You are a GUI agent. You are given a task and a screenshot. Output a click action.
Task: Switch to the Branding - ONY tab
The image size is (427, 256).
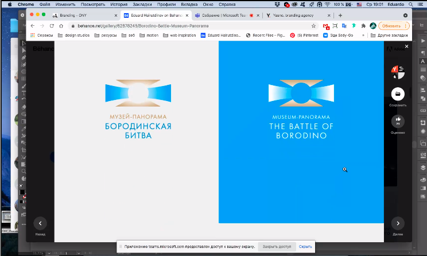(x=86, y=15)
